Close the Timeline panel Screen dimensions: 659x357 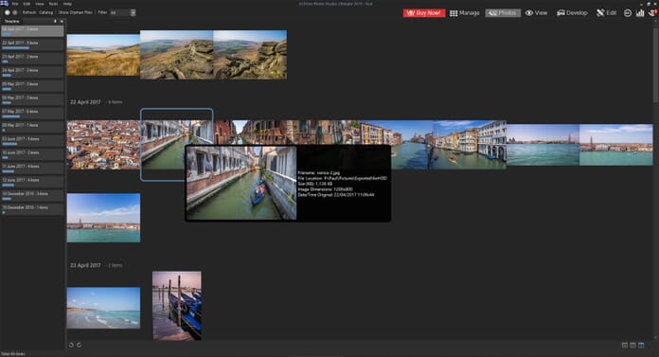click(x=62, y=21)
